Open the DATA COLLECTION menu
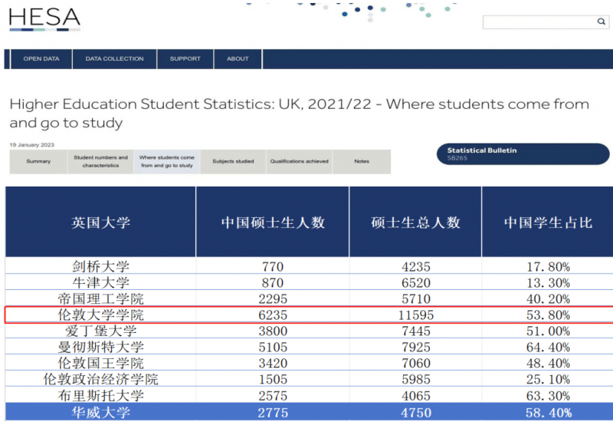 click(114, 59)
